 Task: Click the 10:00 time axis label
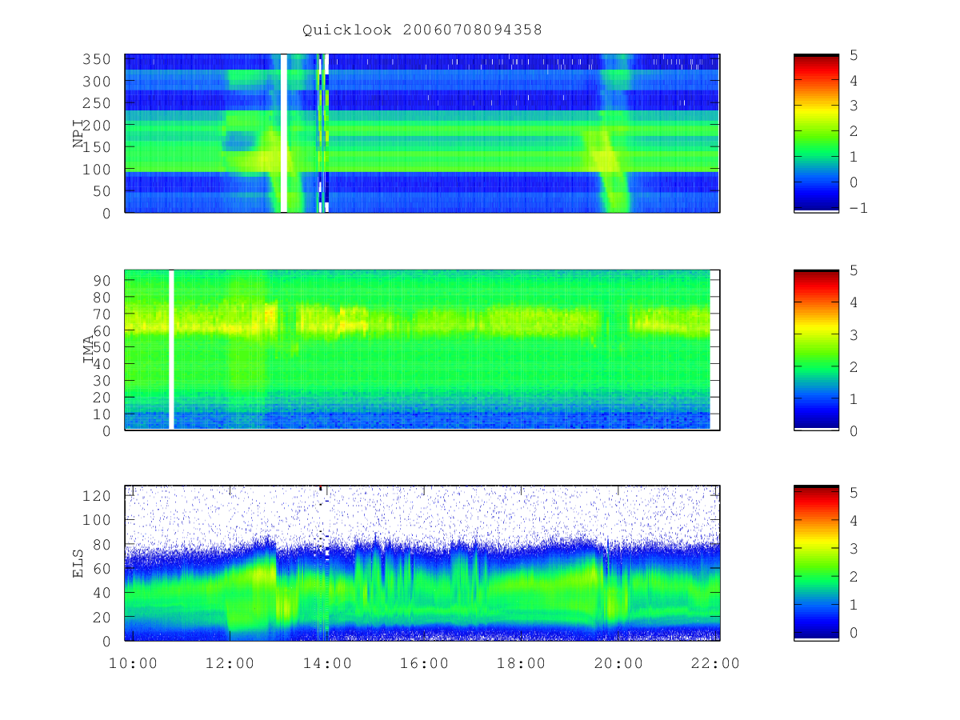tap(132, 663)
